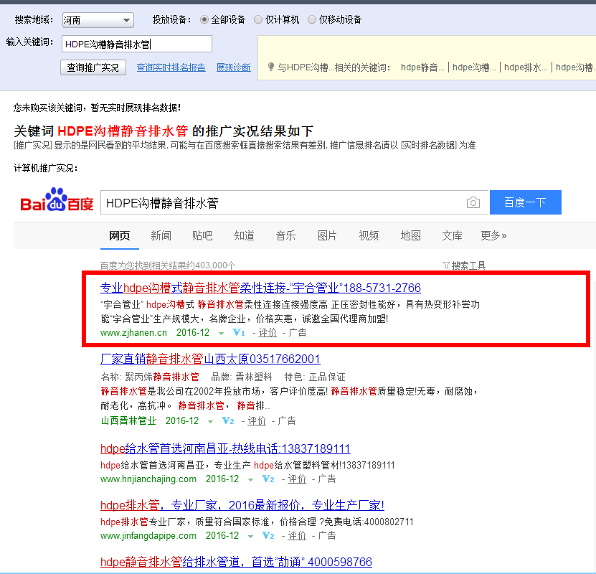The width and height of the screenshot is (596, 574).
Task: Open the 查询实时排名报告 link
Action: point(171,67)
